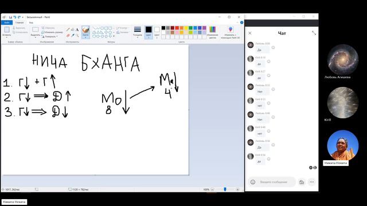Click zoom out minus button in Paint status bar
This screenshot has width=367, height=206.
[212, 189]
